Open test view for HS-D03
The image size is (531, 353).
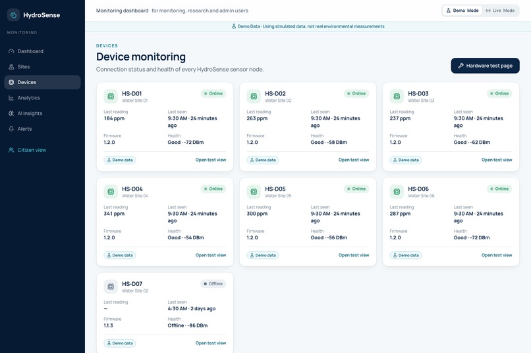497,160
